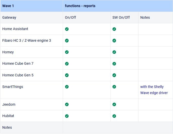
Task: Select the 'SmartThings' gateway name
Action: (13, 87)
